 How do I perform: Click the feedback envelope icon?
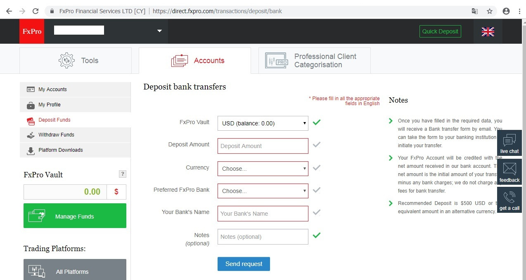[509, 169]
